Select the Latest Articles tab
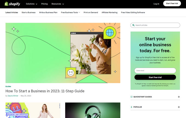Screen dimensions: 186x118 [x=11, y=13]
